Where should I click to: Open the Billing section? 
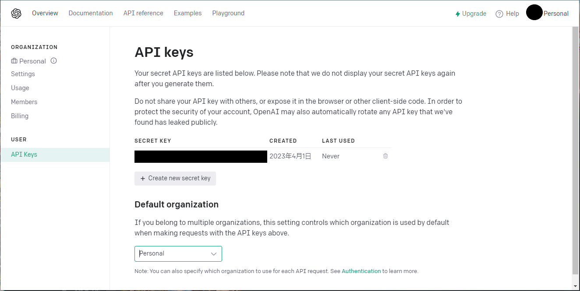[x=20, y=116]
